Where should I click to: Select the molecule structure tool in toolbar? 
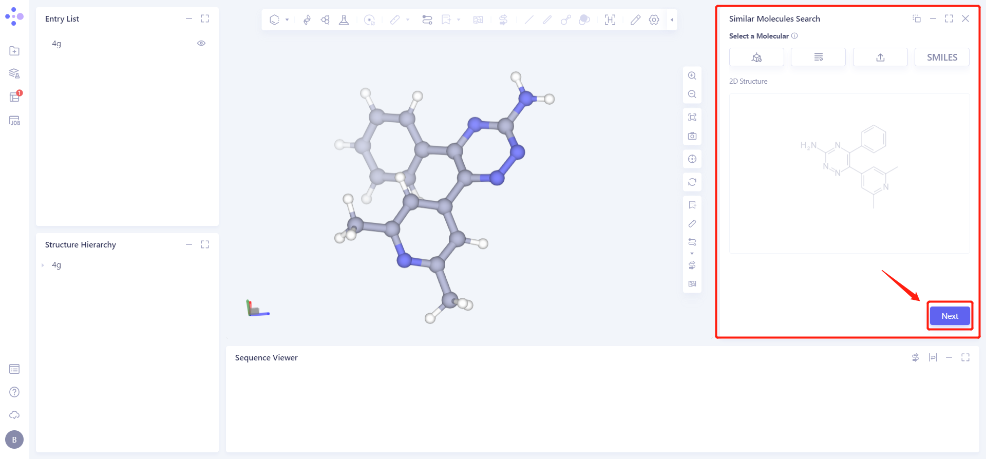pyautogui.click(x=325, y=20)
